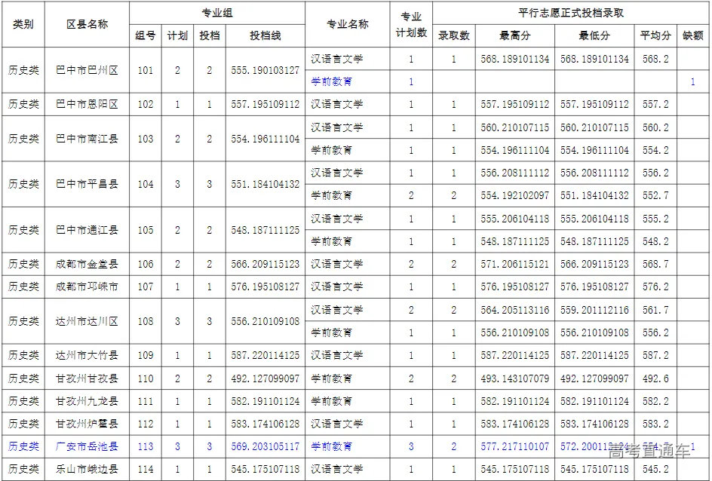Select the 成都市邛崃市 district cell
The image size is (712, 481).
[87, 286]
